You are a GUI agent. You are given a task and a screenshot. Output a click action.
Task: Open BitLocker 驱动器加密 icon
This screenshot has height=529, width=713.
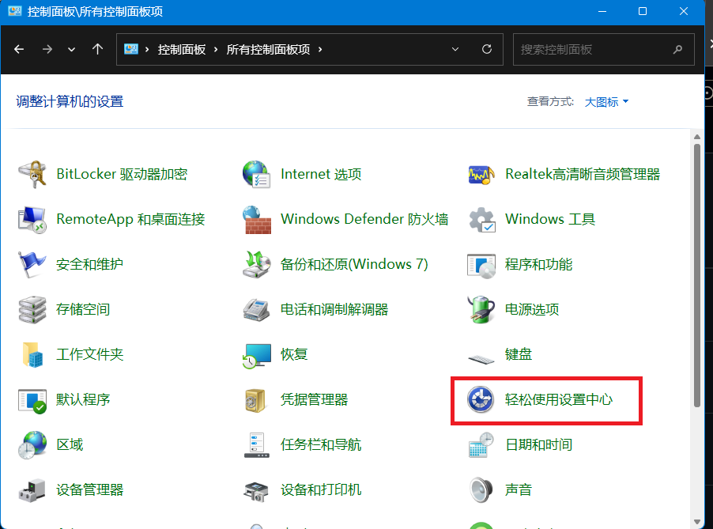pyautogui.click(x=32, y=174)
